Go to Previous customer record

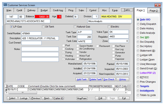[x=35, y=98]
